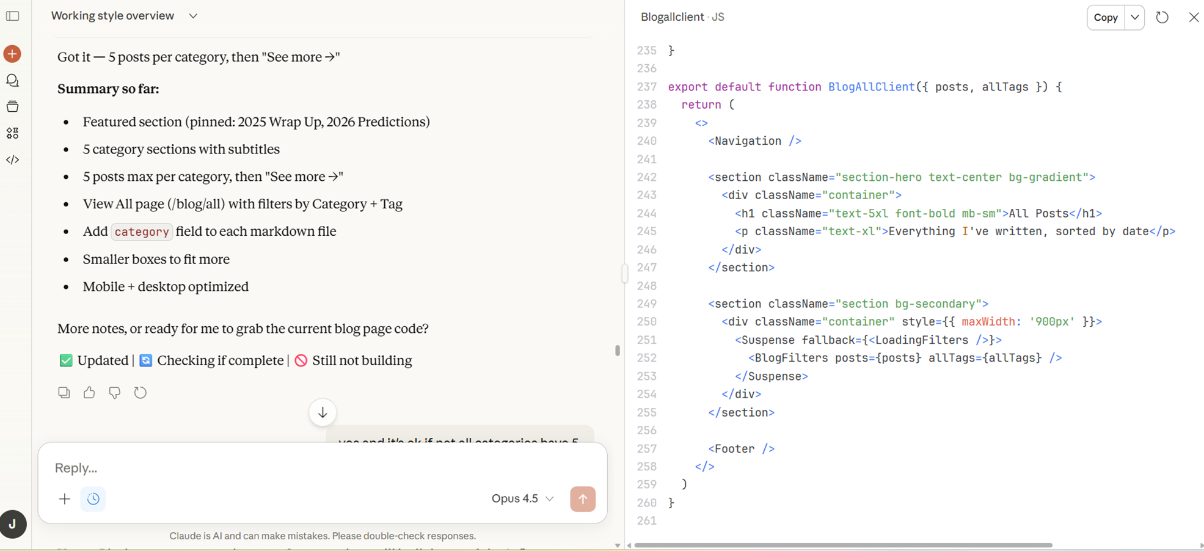The image size is (1204, 551).
Task: Expand the Working style overview chat menu
Action: tap(193, 16)
